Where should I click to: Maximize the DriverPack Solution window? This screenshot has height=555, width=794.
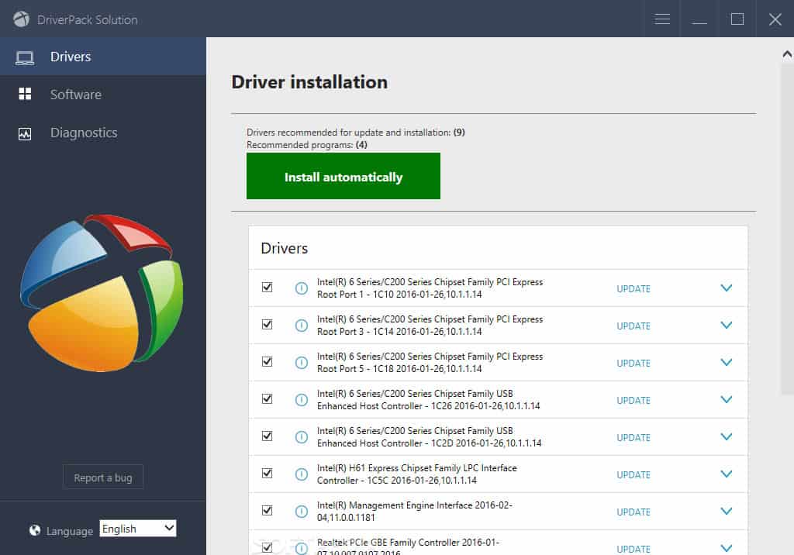[x=737, y=19]
